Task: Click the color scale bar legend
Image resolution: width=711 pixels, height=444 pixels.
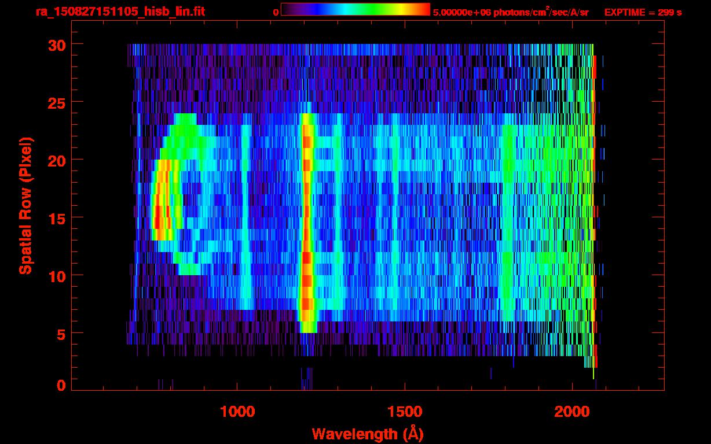Action: tap(355, 9)
